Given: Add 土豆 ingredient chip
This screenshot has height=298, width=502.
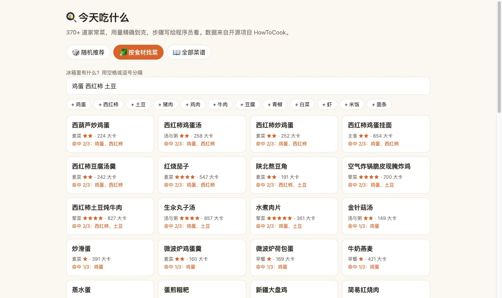Looking at the screenshot, I should tap(138, 104).
